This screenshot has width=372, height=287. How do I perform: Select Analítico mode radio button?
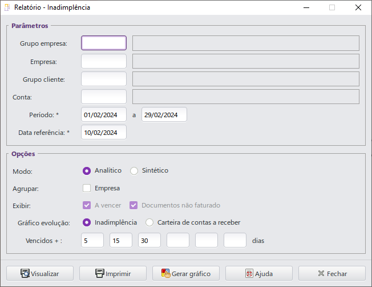click(87, 171)
